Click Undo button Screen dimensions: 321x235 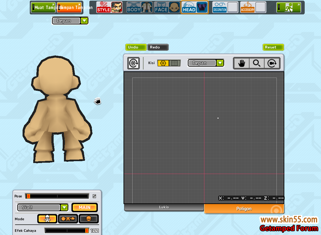pyautogui.click(x=136, y=47)
